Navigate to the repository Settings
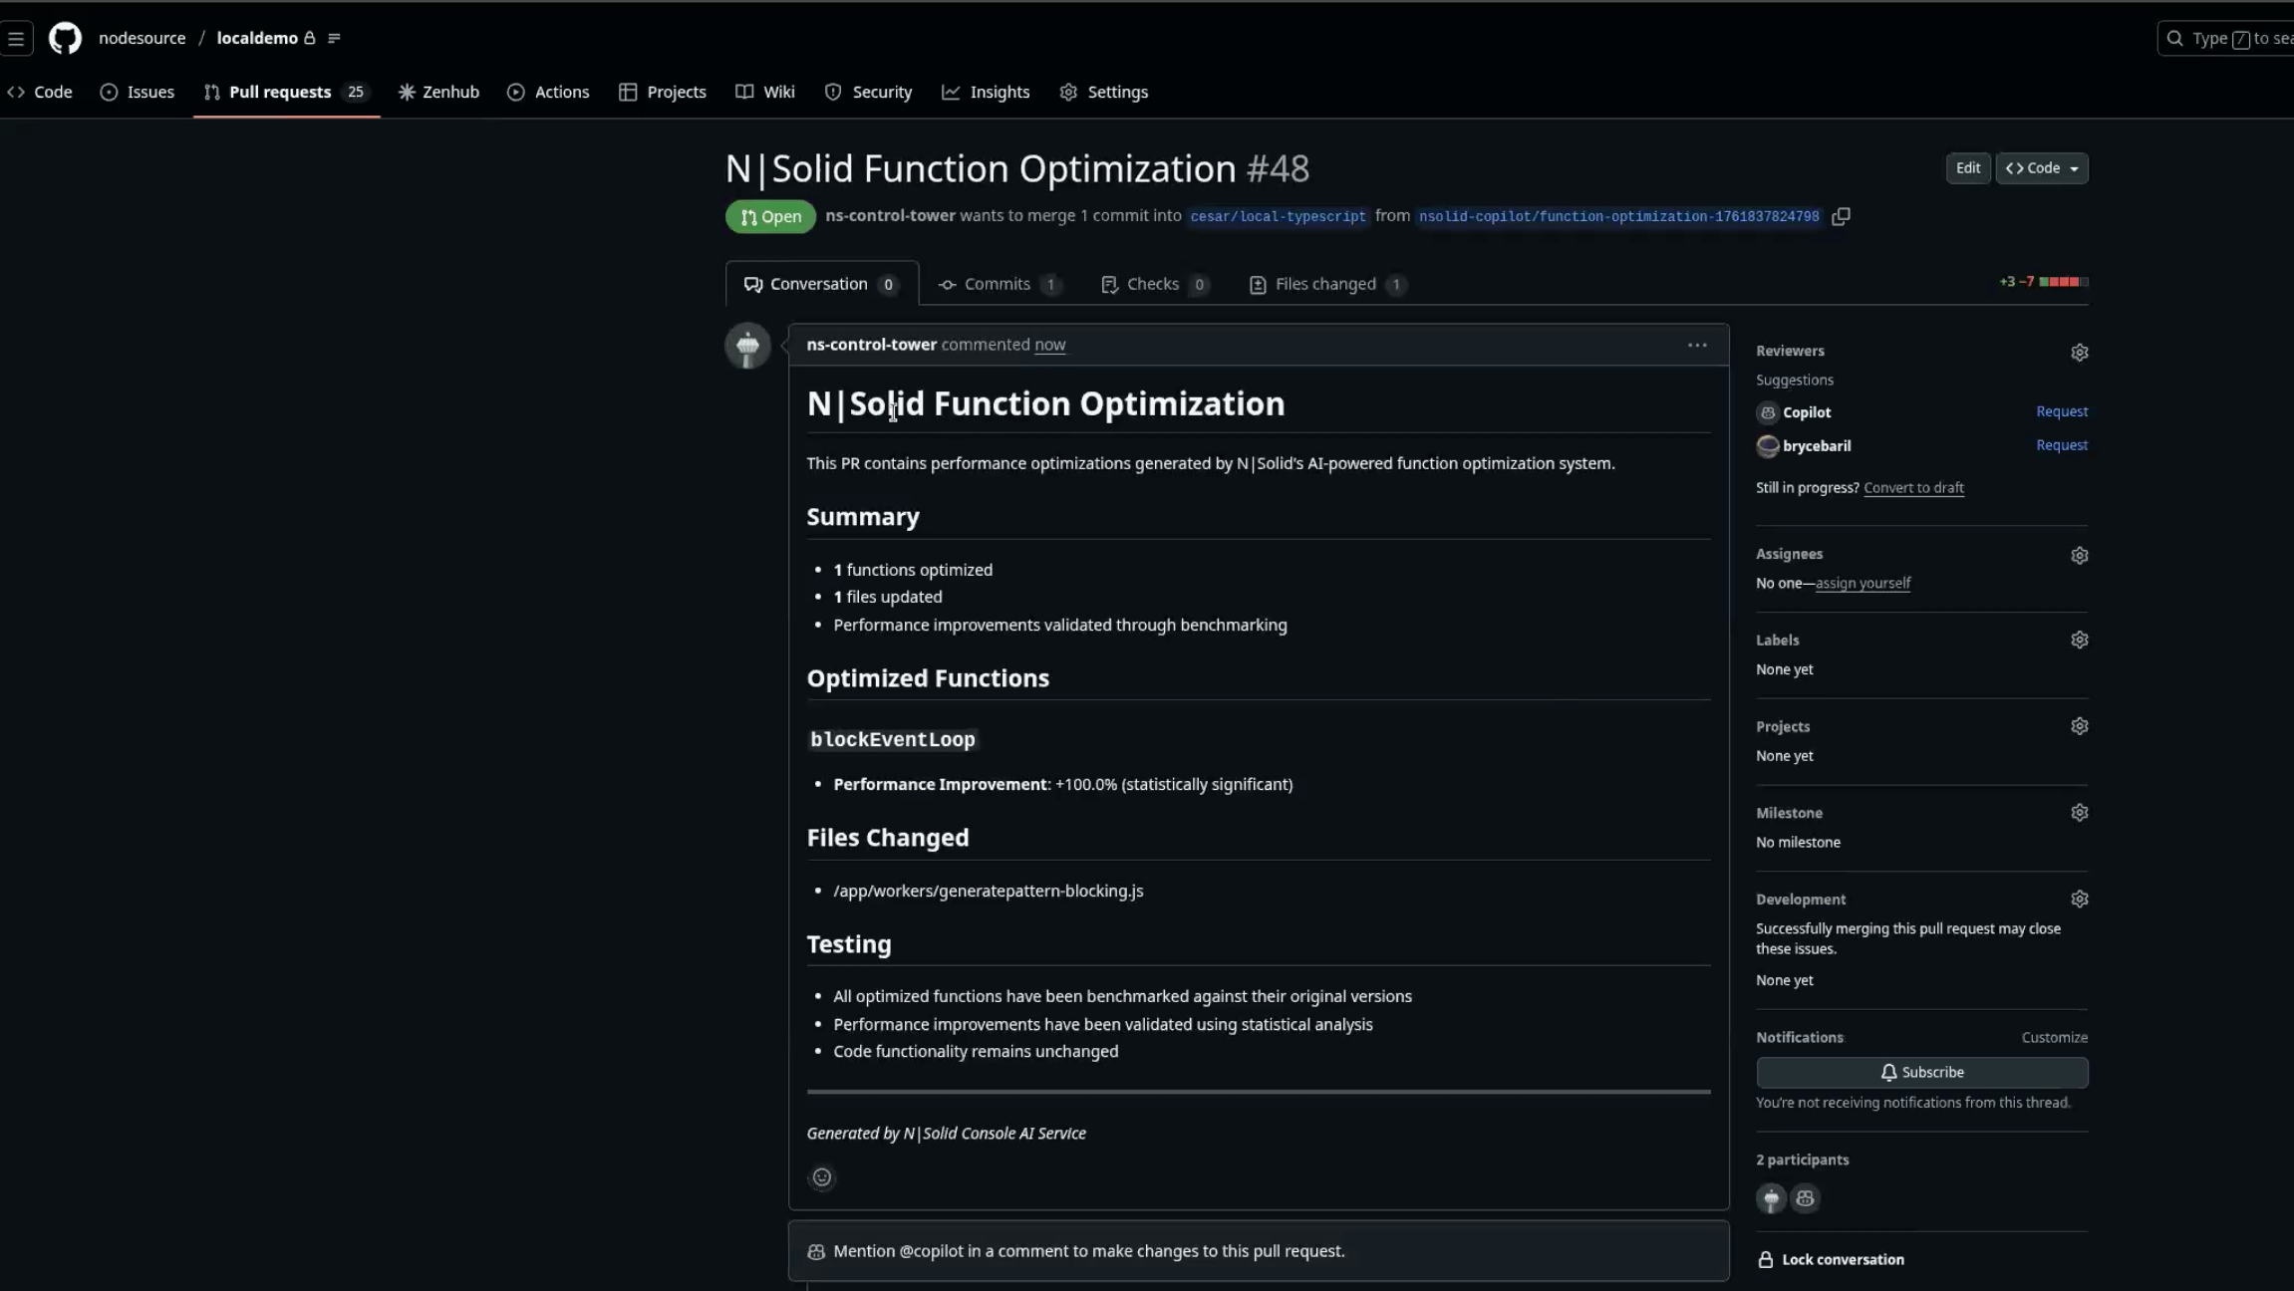The width and height of the screenshot is (2294, 1291). click(x=1104, y=92)
